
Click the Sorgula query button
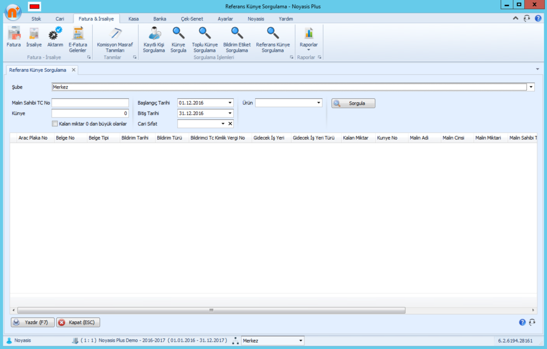pyautogui.click(x=353, y=103)
